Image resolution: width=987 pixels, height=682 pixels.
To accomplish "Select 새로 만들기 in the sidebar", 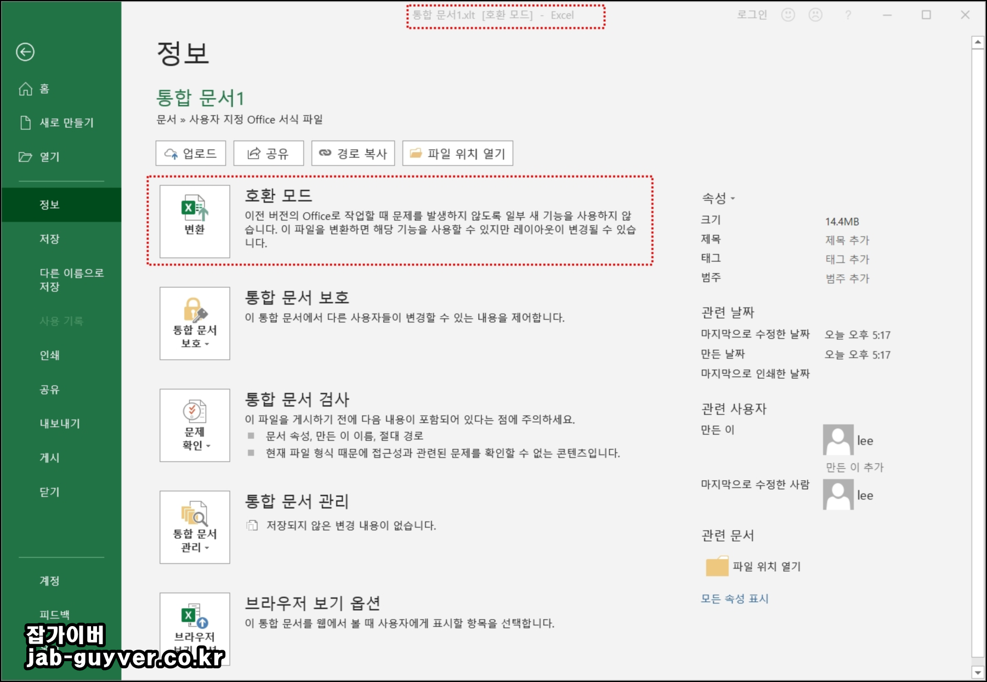I will 56,123.
